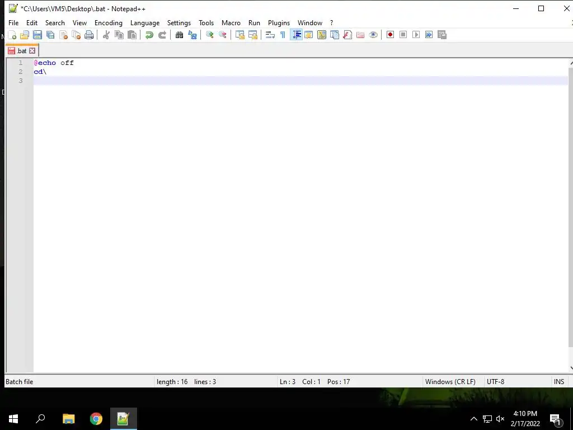Open the Language menu

point(145,22)
